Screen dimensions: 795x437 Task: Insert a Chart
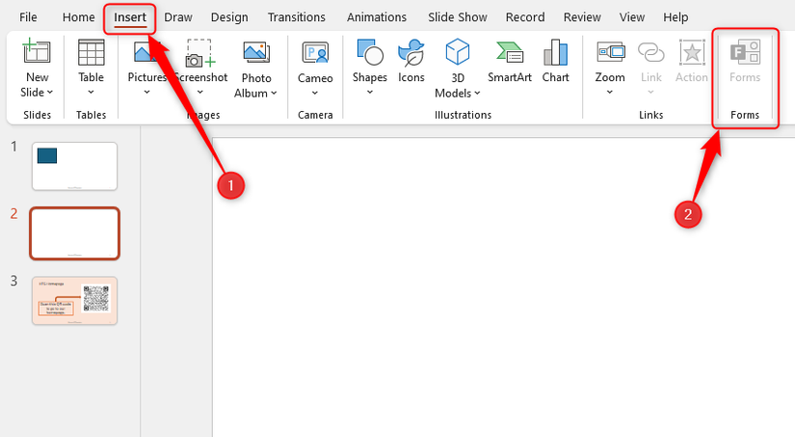[x=556, y=61]
